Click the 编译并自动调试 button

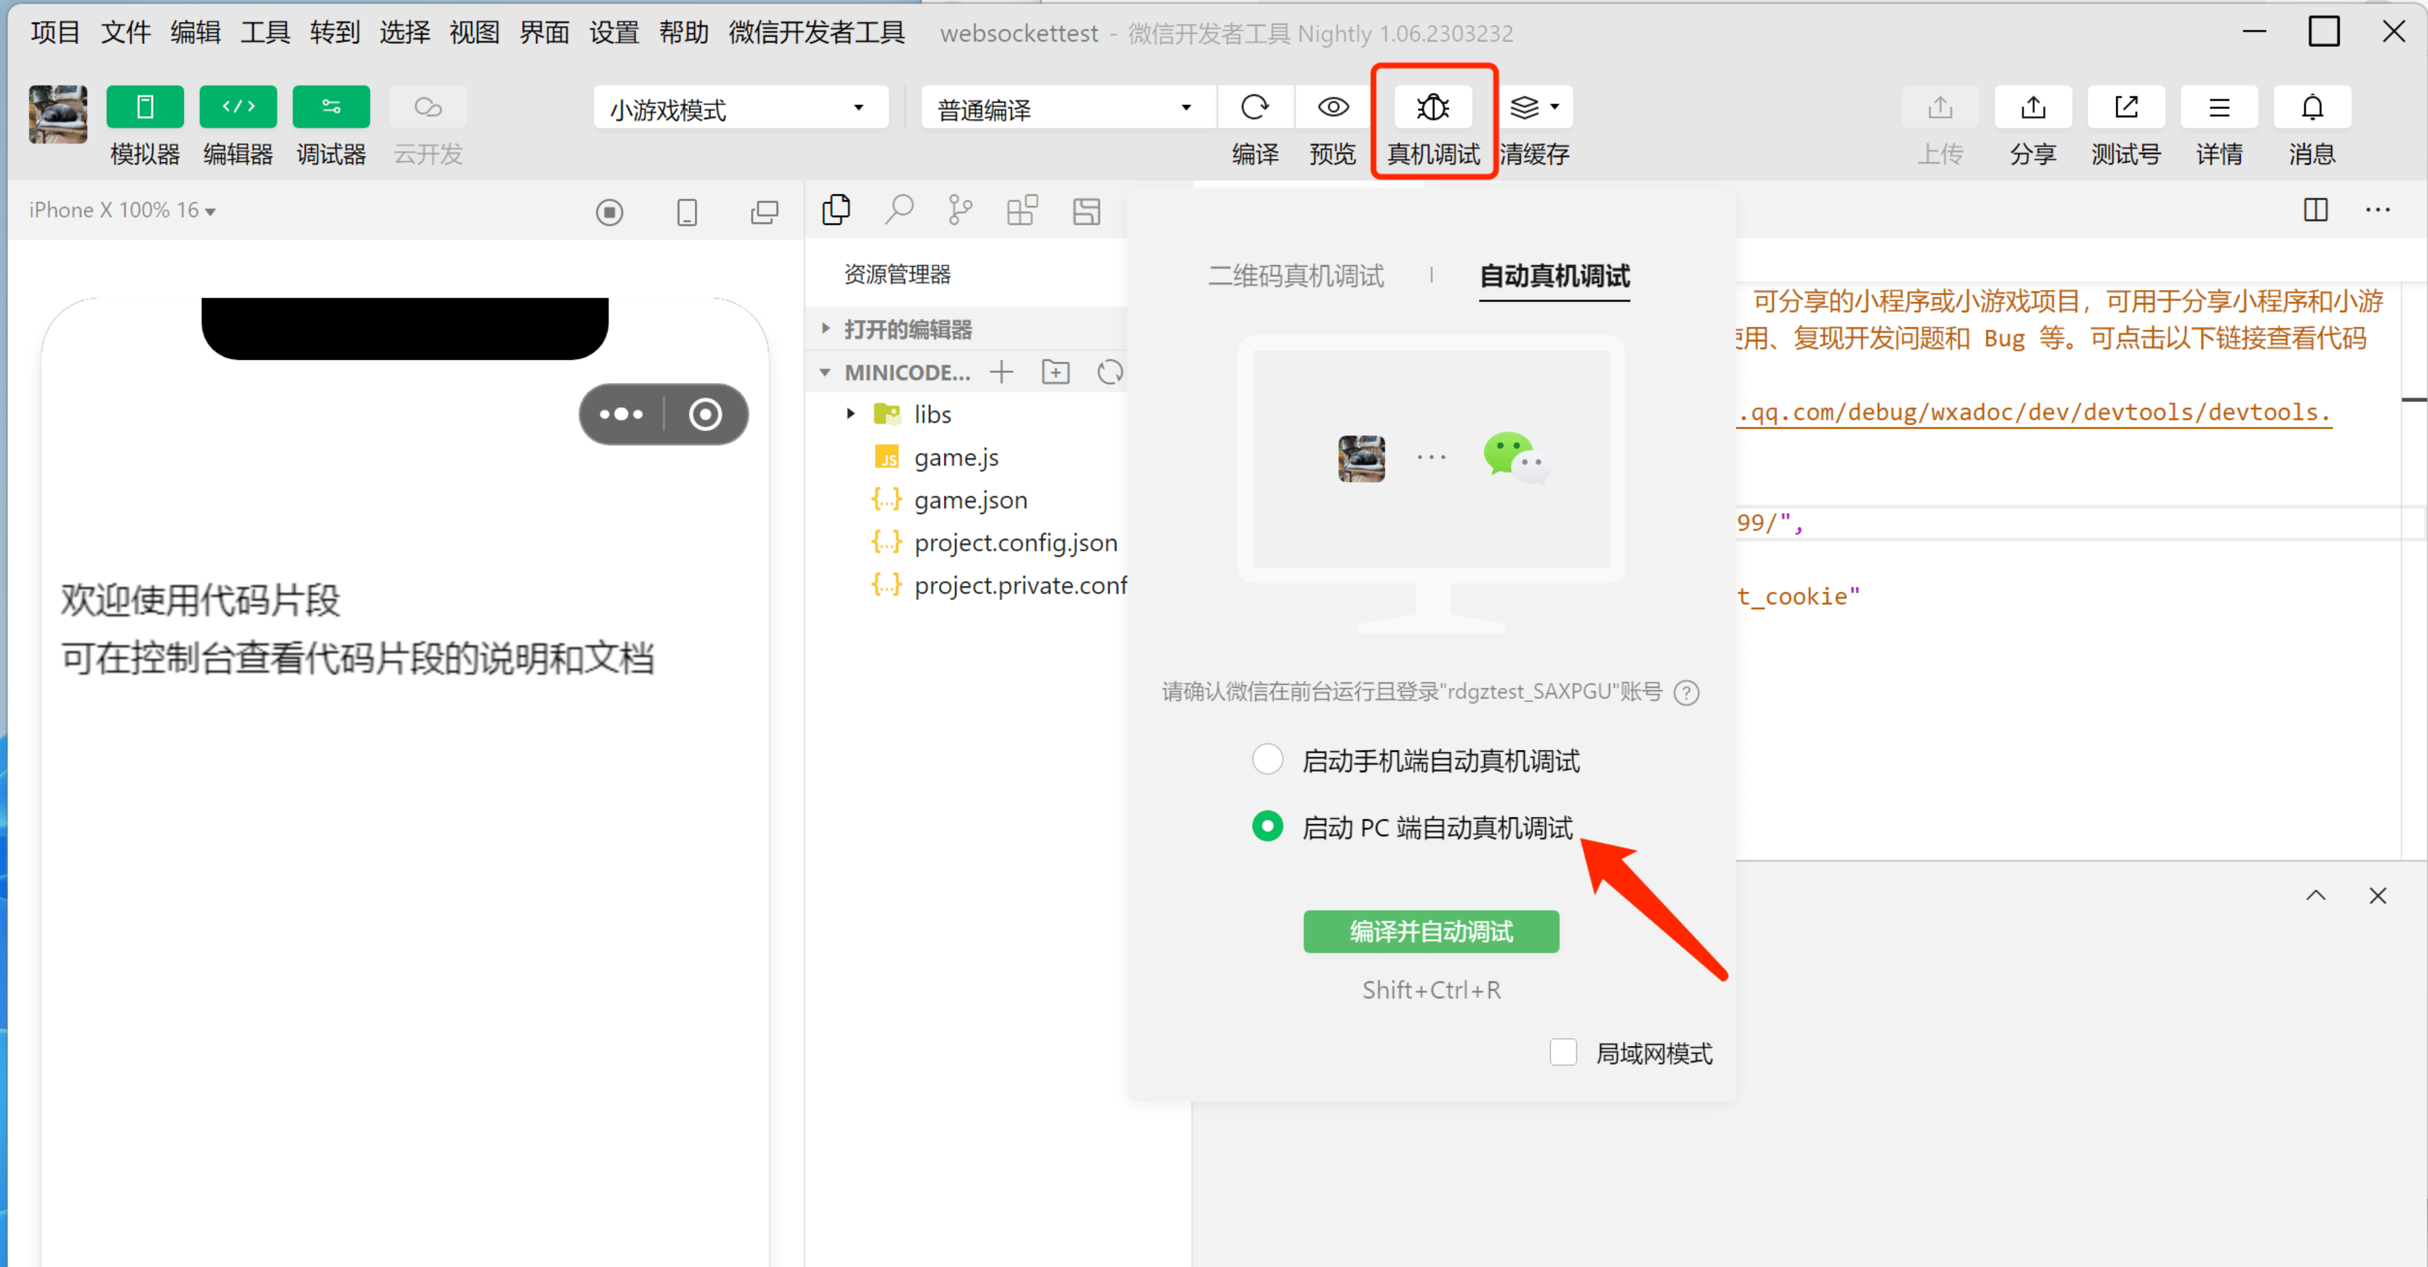tap(1431, 931)
